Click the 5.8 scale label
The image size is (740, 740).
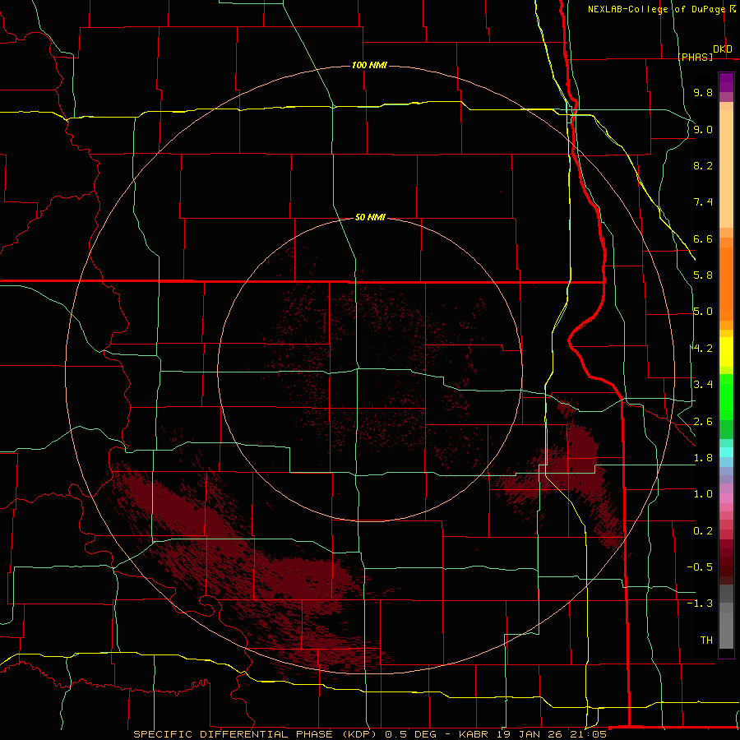pyautogui.click(x=703, y=275)
